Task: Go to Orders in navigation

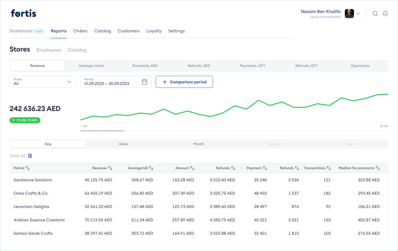Action: 81,31
